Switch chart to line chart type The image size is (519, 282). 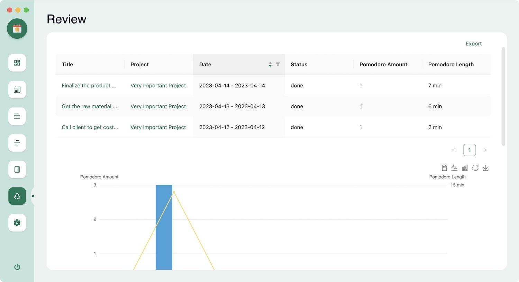click(454, 168)
